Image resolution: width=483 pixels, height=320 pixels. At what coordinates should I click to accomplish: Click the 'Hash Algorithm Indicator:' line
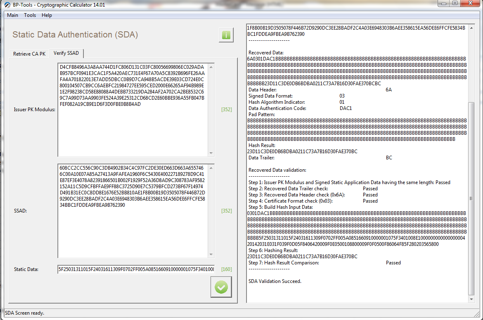pos(297,102)
